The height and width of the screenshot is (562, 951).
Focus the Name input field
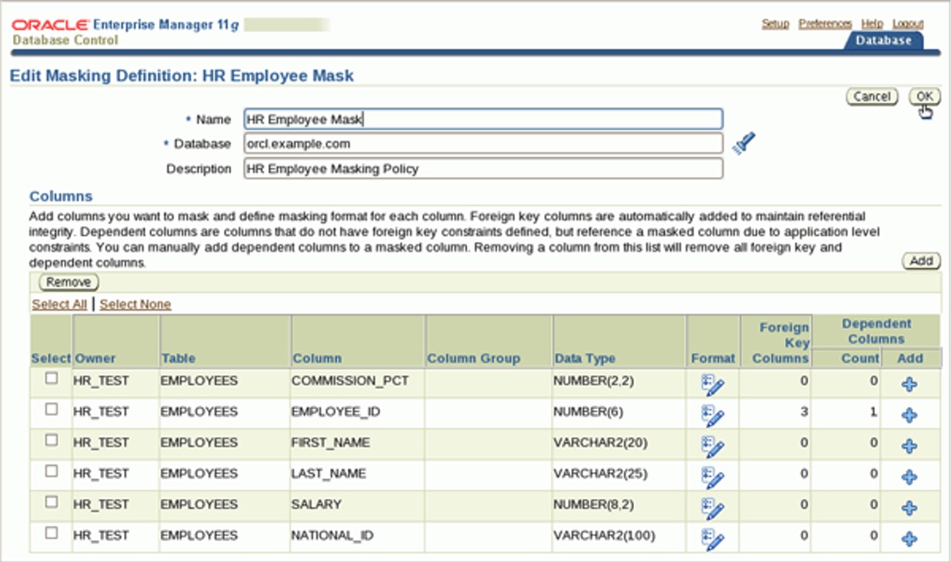(x=483, y=119)
